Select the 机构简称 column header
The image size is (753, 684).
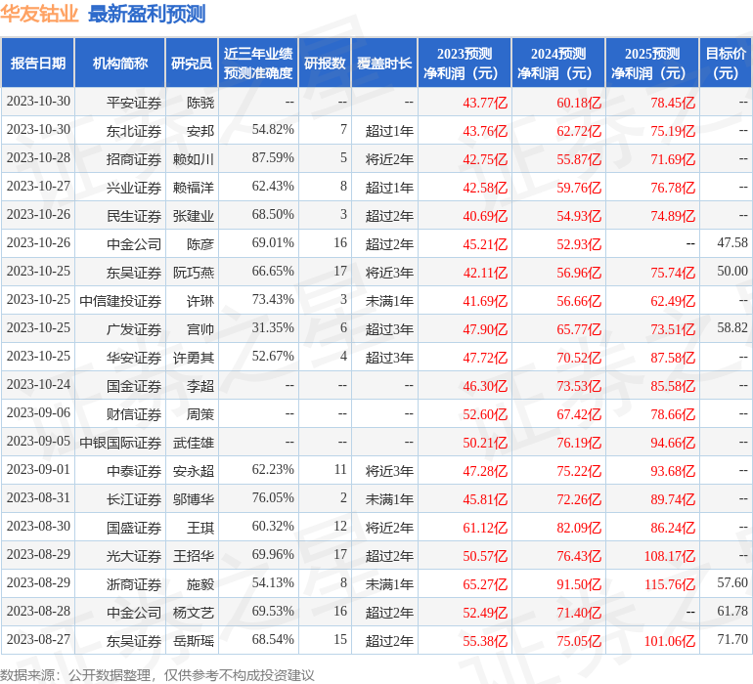[119, 63]
